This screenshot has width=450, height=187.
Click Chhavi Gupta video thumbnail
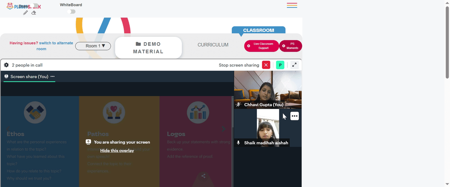(x=268, y=90)
